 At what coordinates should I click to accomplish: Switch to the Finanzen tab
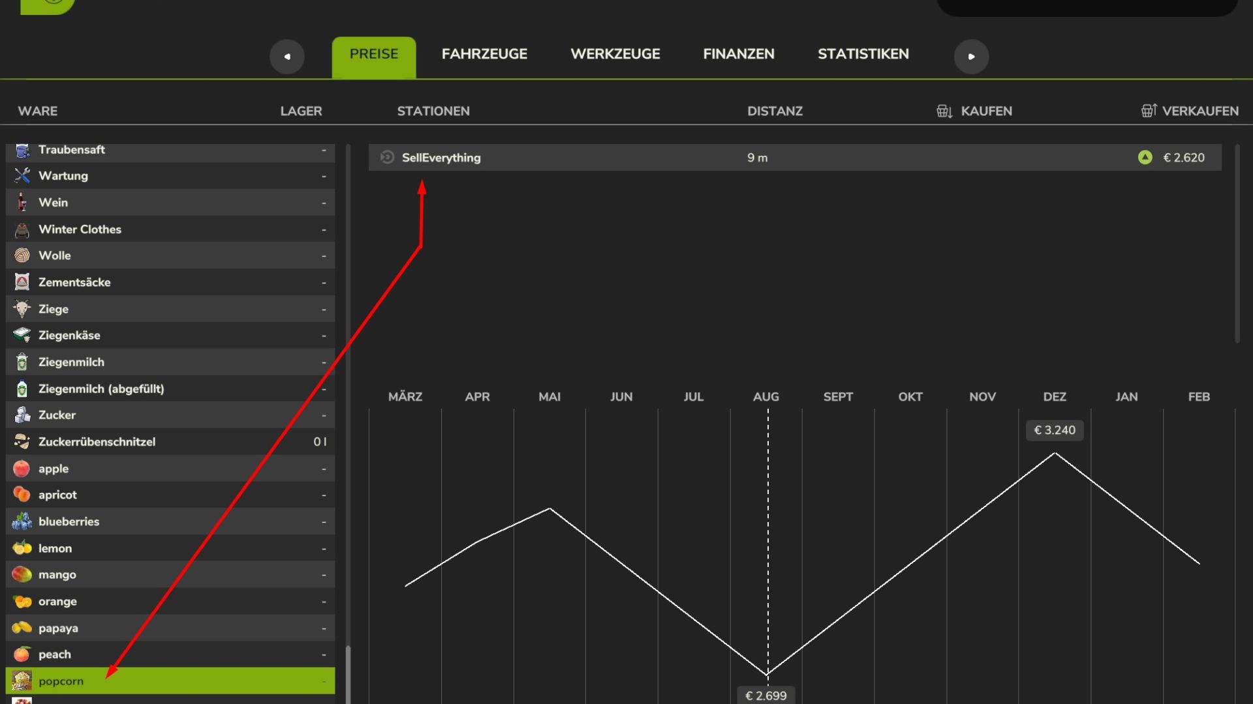tap(738, 54)
